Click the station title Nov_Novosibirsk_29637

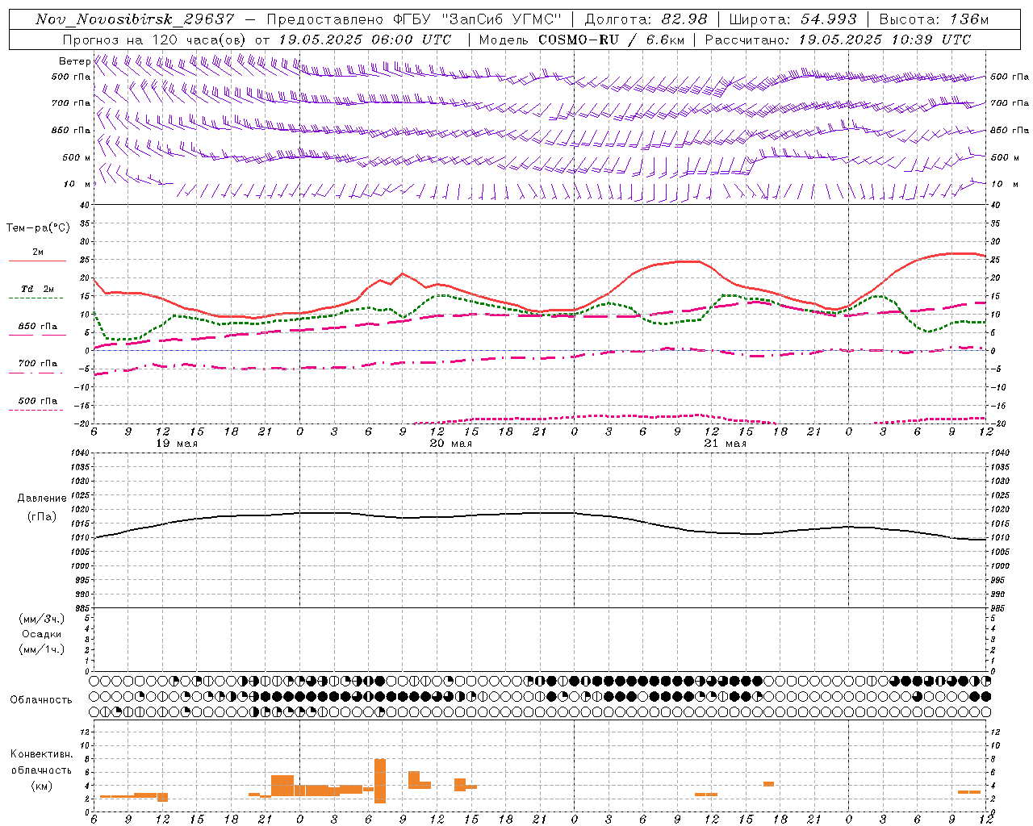pos(136,19)
